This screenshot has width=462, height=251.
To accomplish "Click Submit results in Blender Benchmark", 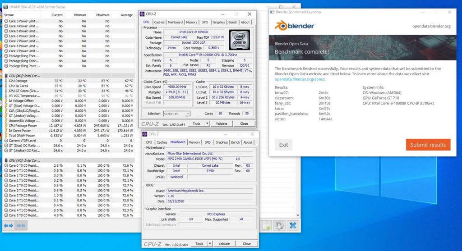I will click(x=428, y=145).
